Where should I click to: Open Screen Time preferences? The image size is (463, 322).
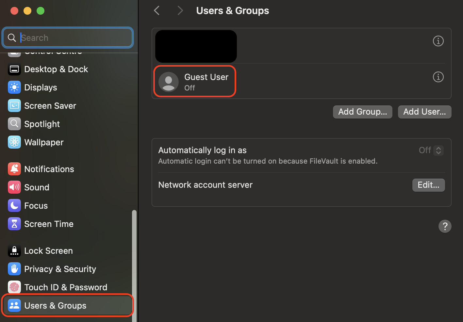pos(49,224)
